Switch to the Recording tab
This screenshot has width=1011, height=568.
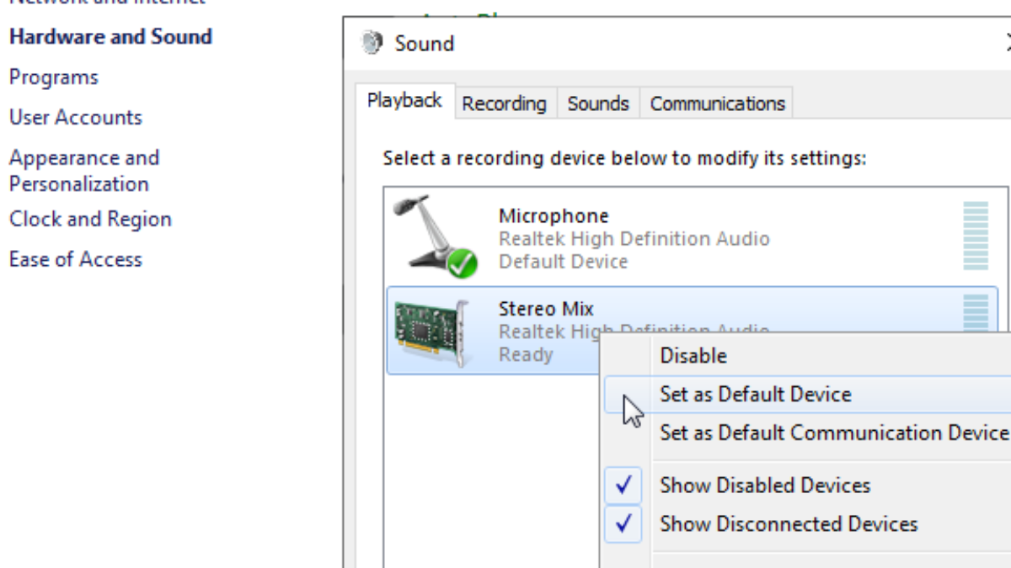click(x=504, y=103)
